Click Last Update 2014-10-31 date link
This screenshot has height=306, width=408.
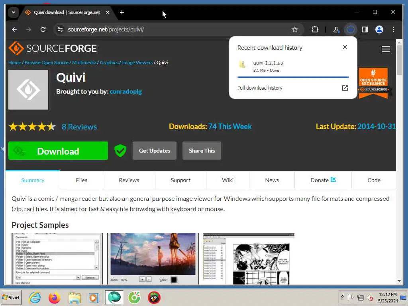click(377, 126)
